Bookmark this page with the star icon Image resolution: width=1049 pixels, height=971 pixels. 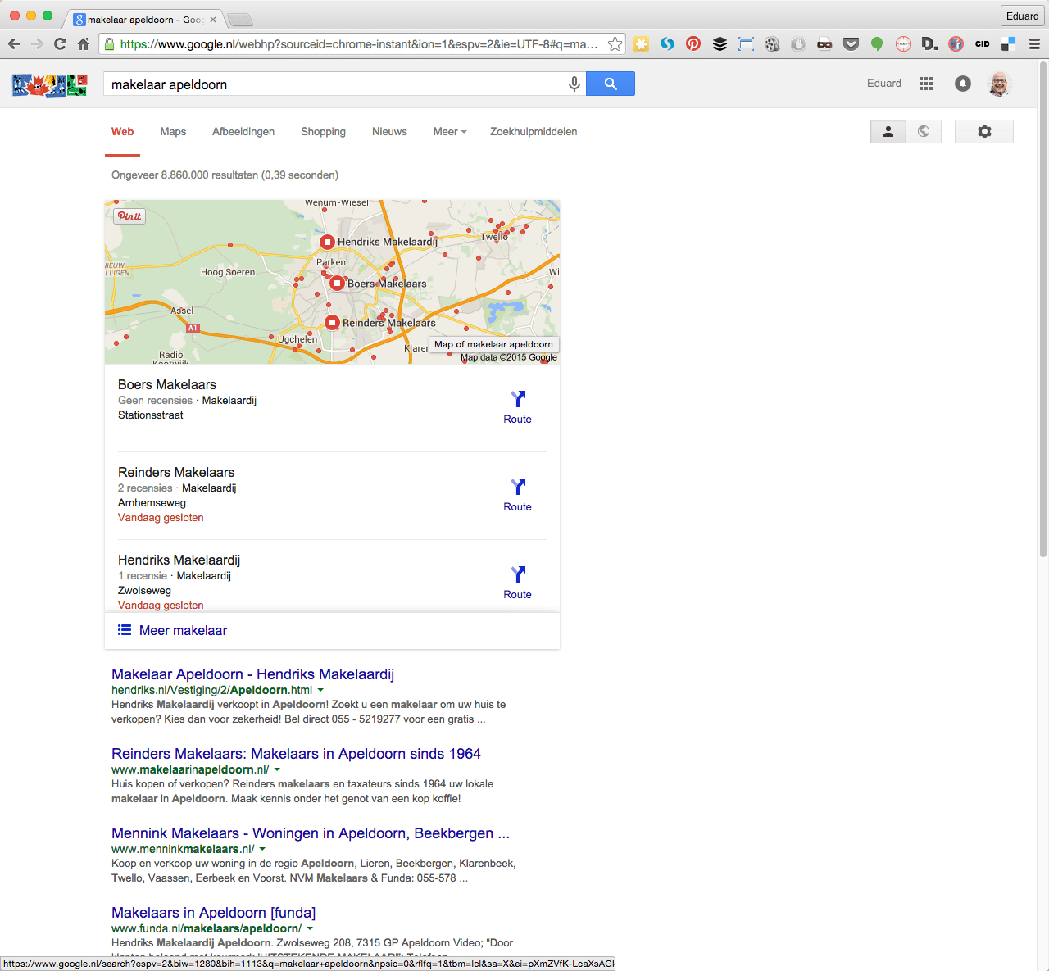click(615, 44)
